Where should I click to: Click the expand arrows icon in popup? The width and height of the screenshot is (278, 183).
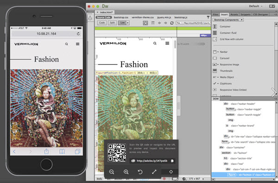pyautogui.click(x=154, y=172)
